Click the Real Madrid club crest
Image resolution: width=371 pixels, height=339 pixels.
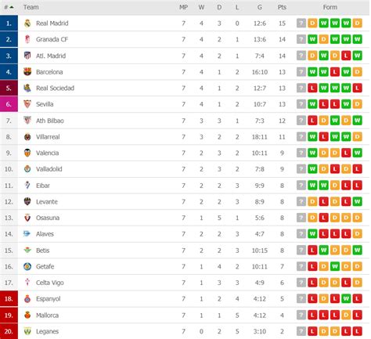27,23
